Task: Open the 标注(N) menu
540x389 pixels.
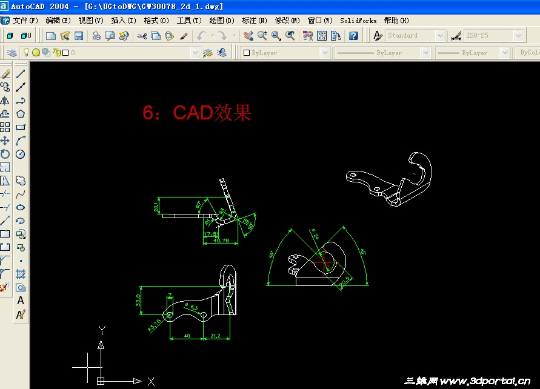Action: click(x=255, y=21)
